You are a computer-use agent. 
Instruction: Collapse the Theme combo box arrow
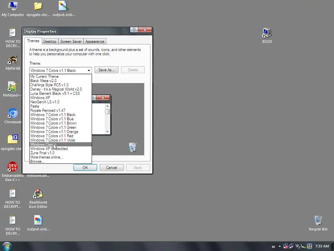[x=89, y=71]
